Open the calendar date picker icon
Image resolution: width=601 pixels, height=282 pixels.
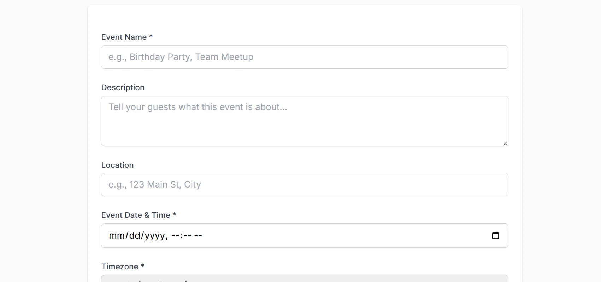click(x=496, y=235)
